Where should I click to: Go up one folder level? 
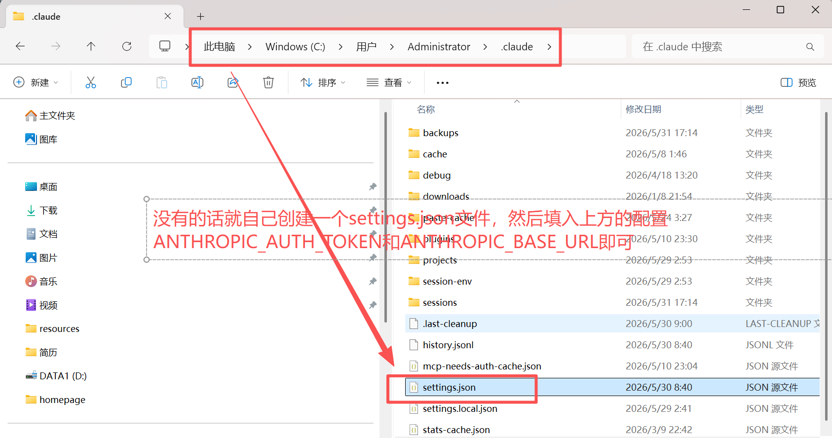tap(91, 46)
